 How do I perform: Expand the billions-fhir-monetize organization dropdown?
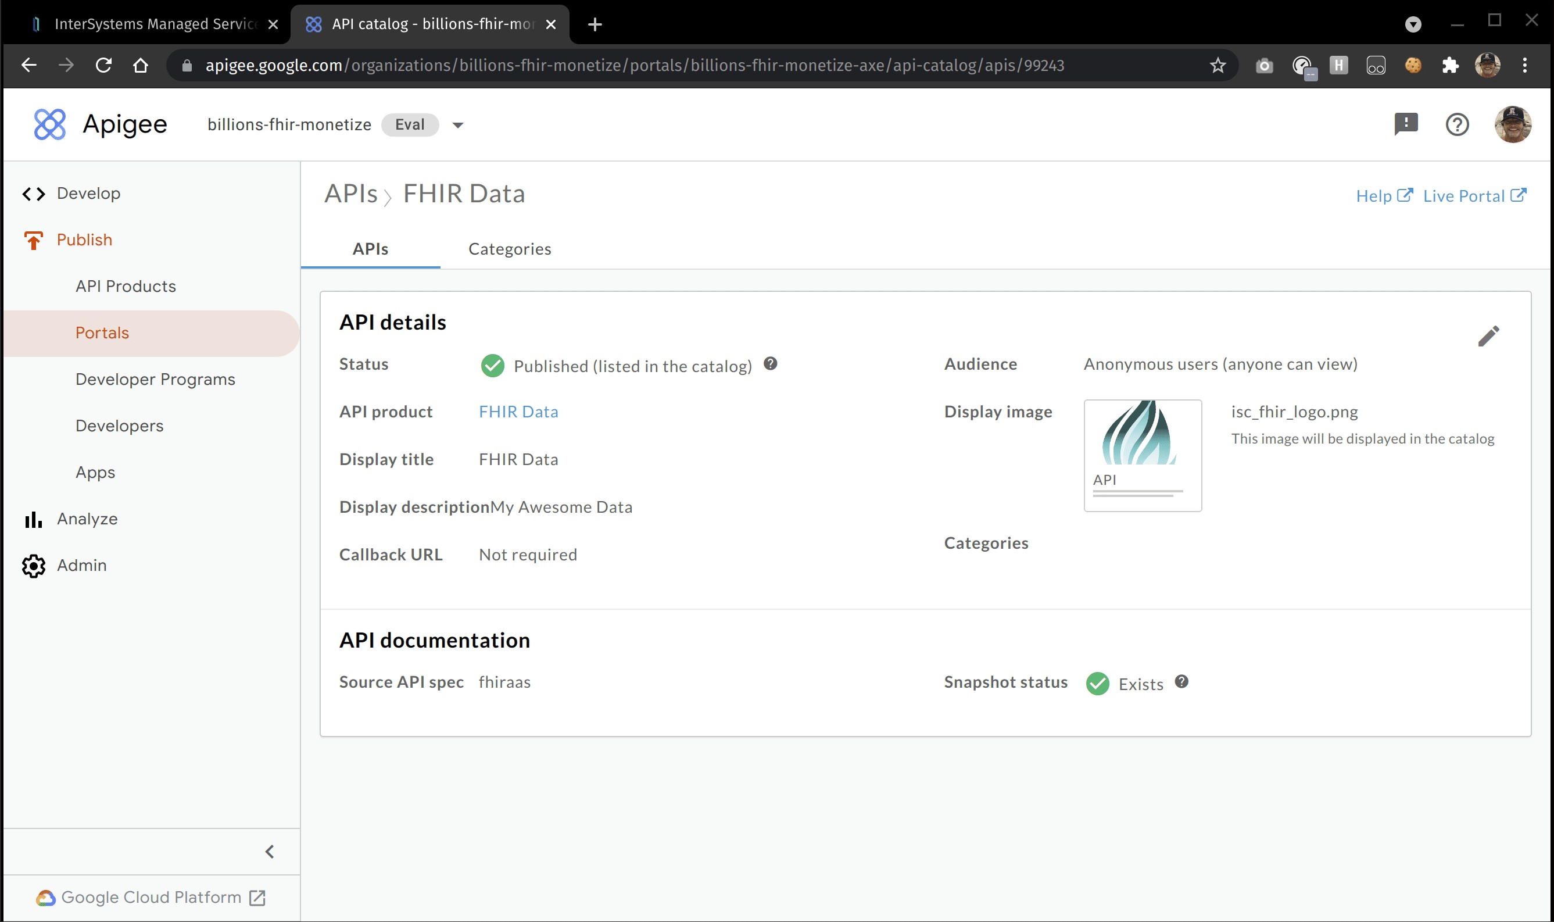[458, 125]
